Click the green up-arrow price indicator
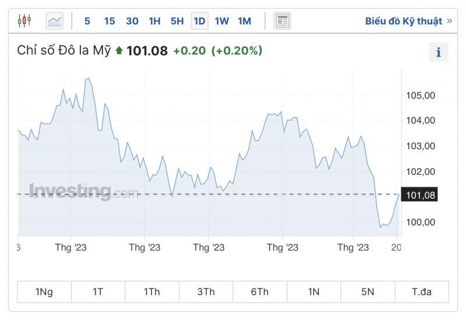The width and height of the screenshot is (466, 320). pos(119,51)
